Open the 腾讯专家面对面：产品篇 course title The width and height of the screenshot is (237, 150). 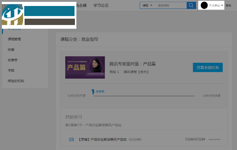133,64
